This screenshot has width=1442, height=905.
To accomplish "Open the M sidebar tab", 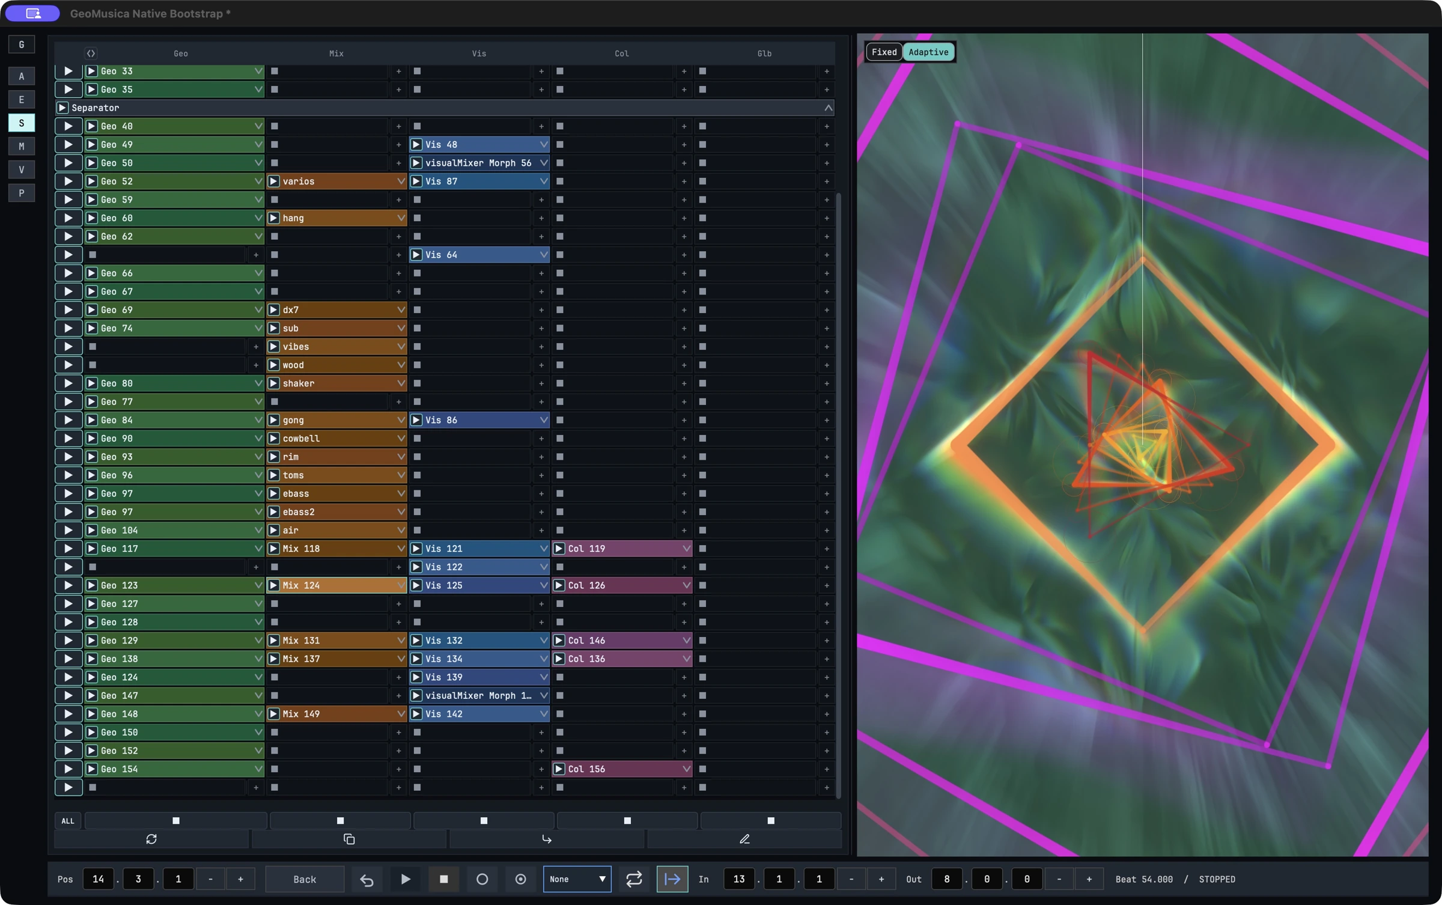I will (22, 147).
